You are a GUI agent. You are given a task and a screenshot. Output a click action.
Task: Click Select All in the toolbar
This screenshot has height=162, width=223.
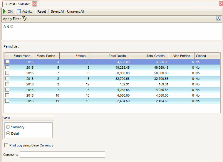tap(57, 11)
